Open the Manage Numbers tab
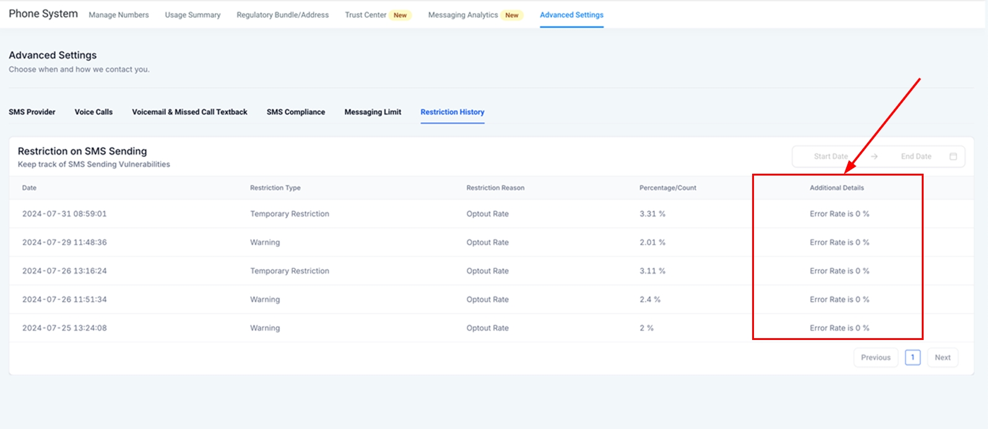Image resolution: width=988 pixels, height=429 pixels. click(x=119, y=15)
